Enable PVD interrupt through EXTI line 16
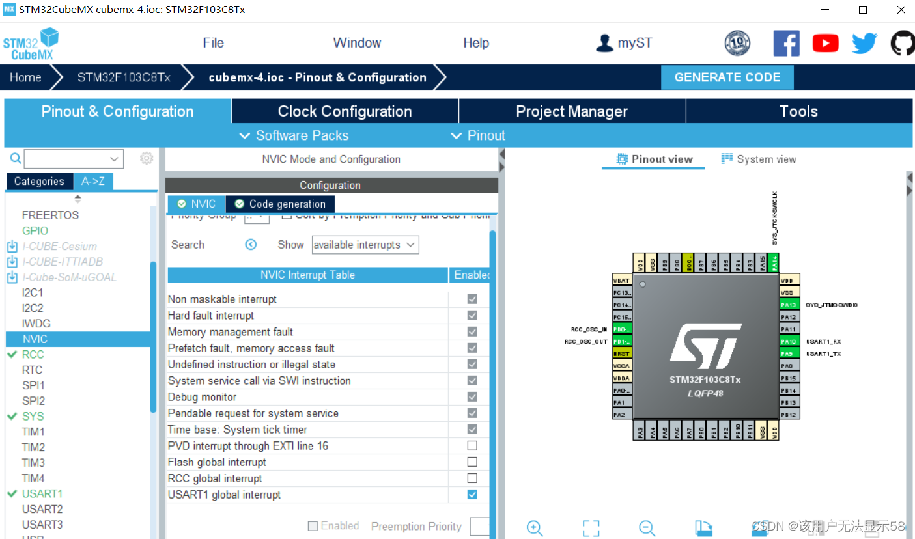 tap(472, 445)
